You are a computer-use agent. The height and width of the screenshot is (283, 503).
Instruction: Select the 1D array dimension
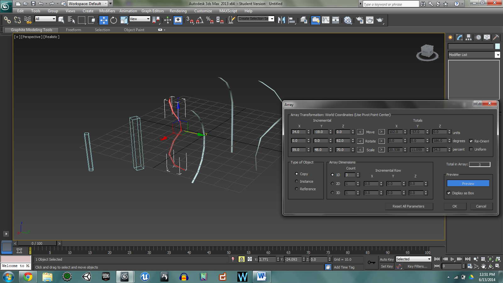click(333, 175)
